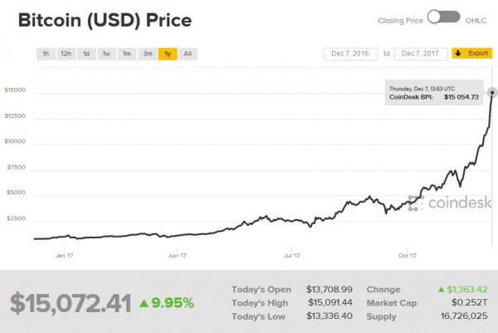The width and height of the screenshot is (498, 333).
Task: Select the 12h time range
Action: click(66, 54)
